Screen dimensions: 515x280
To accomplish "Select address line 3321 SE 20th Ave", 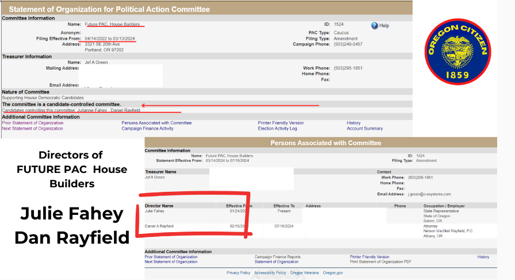I will coord(102,44).
